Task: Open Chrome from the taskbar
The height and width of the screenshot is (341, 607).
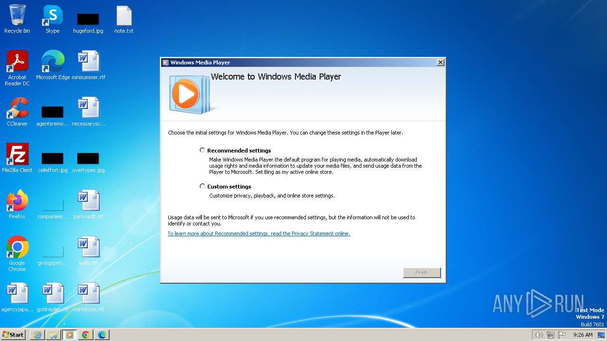Action: point(86,335)
